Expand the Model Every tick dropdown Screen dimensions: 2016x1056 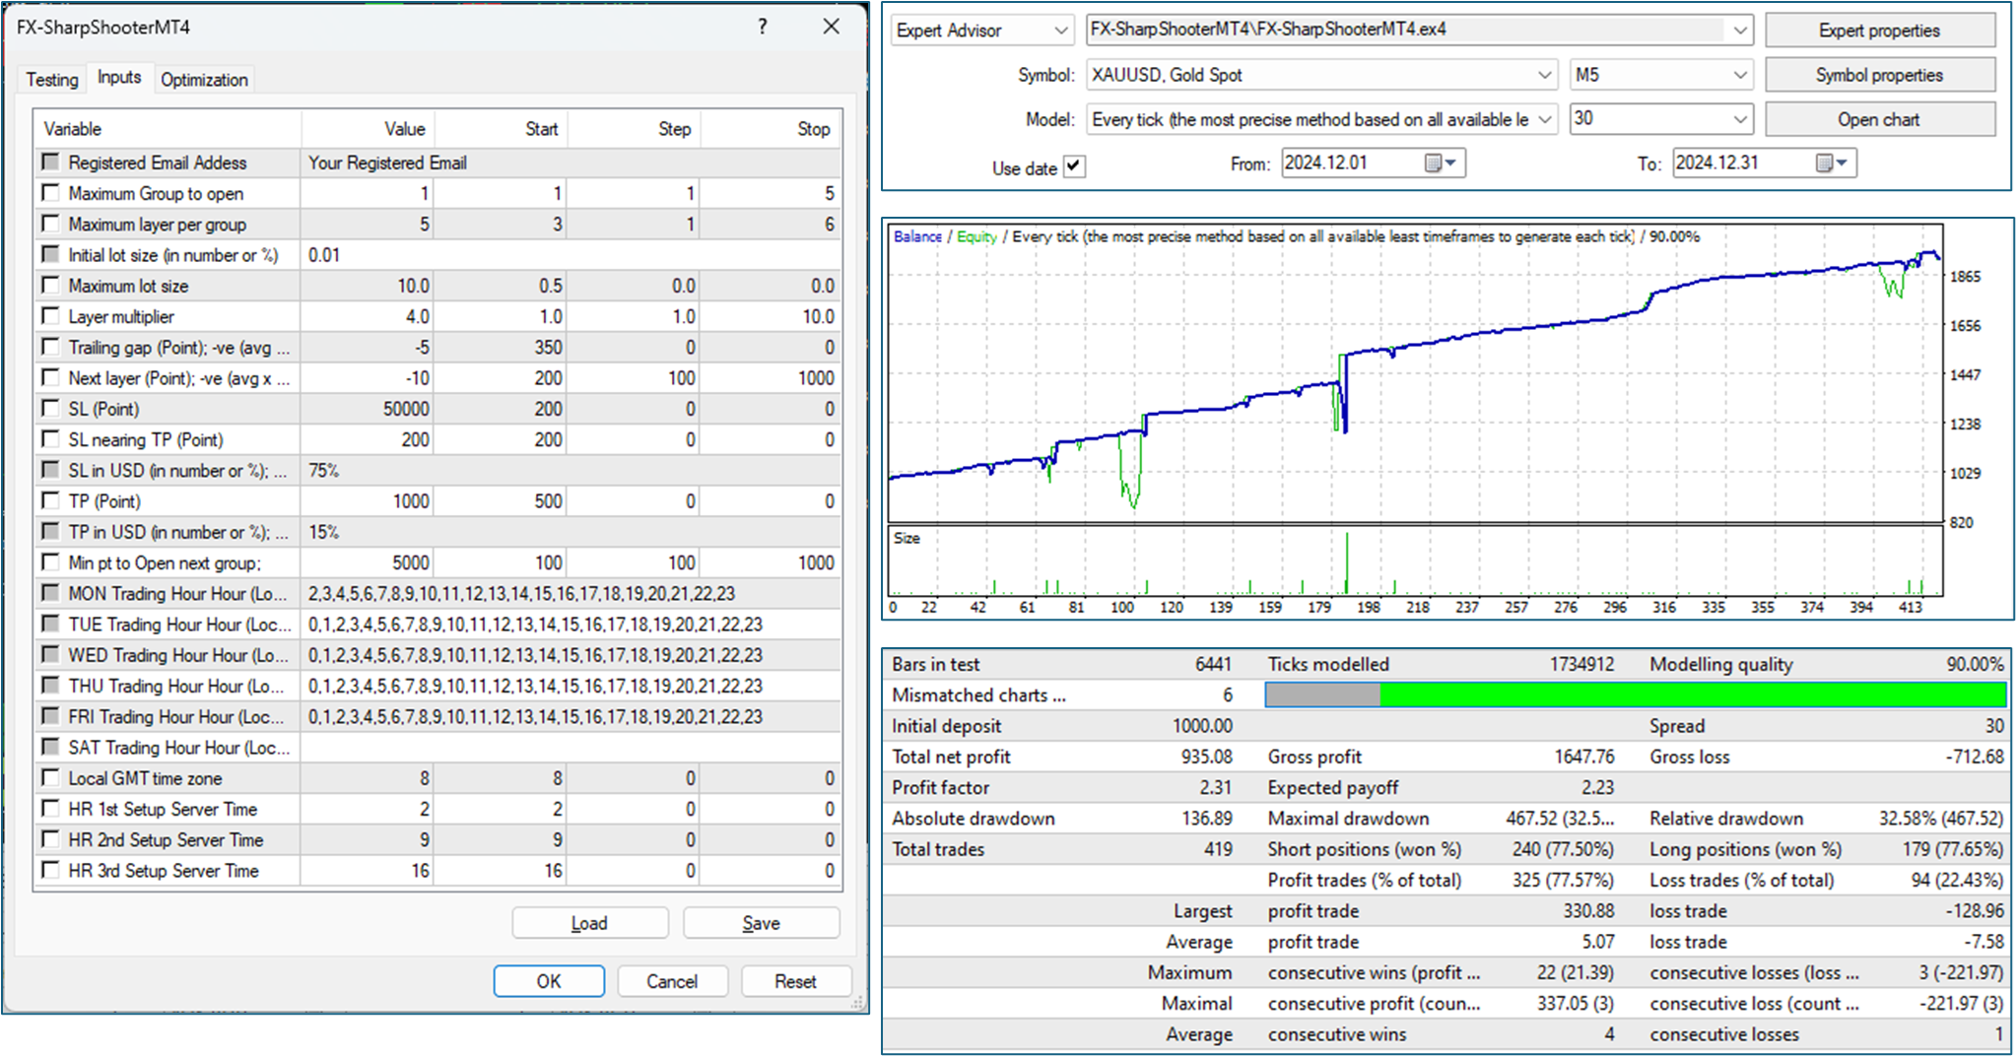pyautogui.click(x=1543, y=119)
